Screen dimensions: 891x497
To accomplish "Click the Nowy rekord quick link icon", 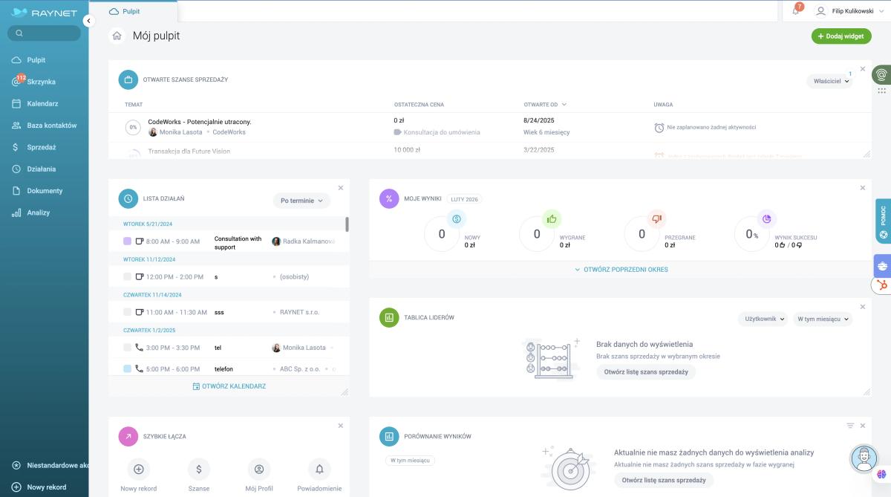I will pyautogui.click(x=138, y=470).
